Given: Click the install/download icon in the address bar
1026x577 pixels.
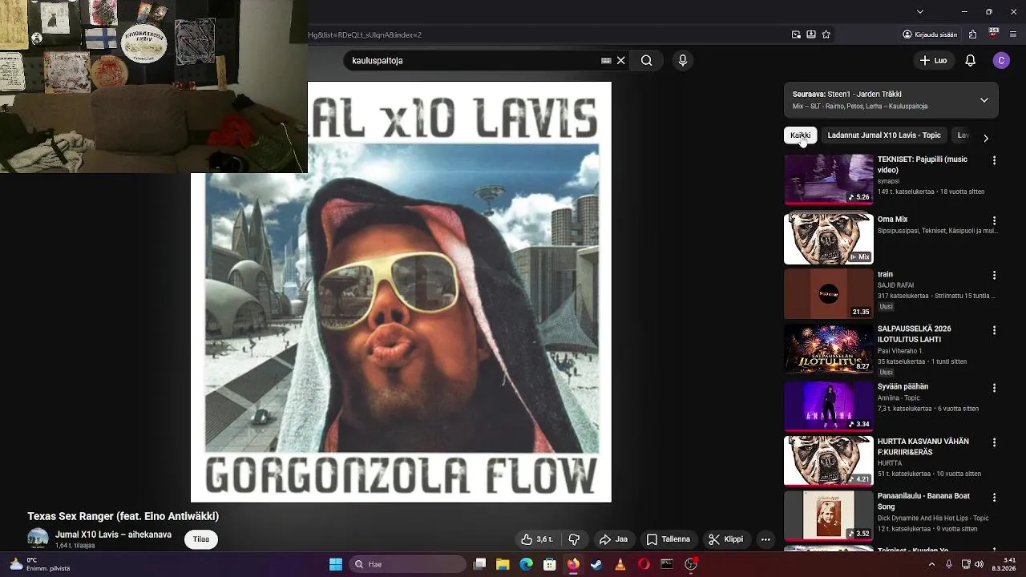Looking at the screenshot, I should (811, 34).
